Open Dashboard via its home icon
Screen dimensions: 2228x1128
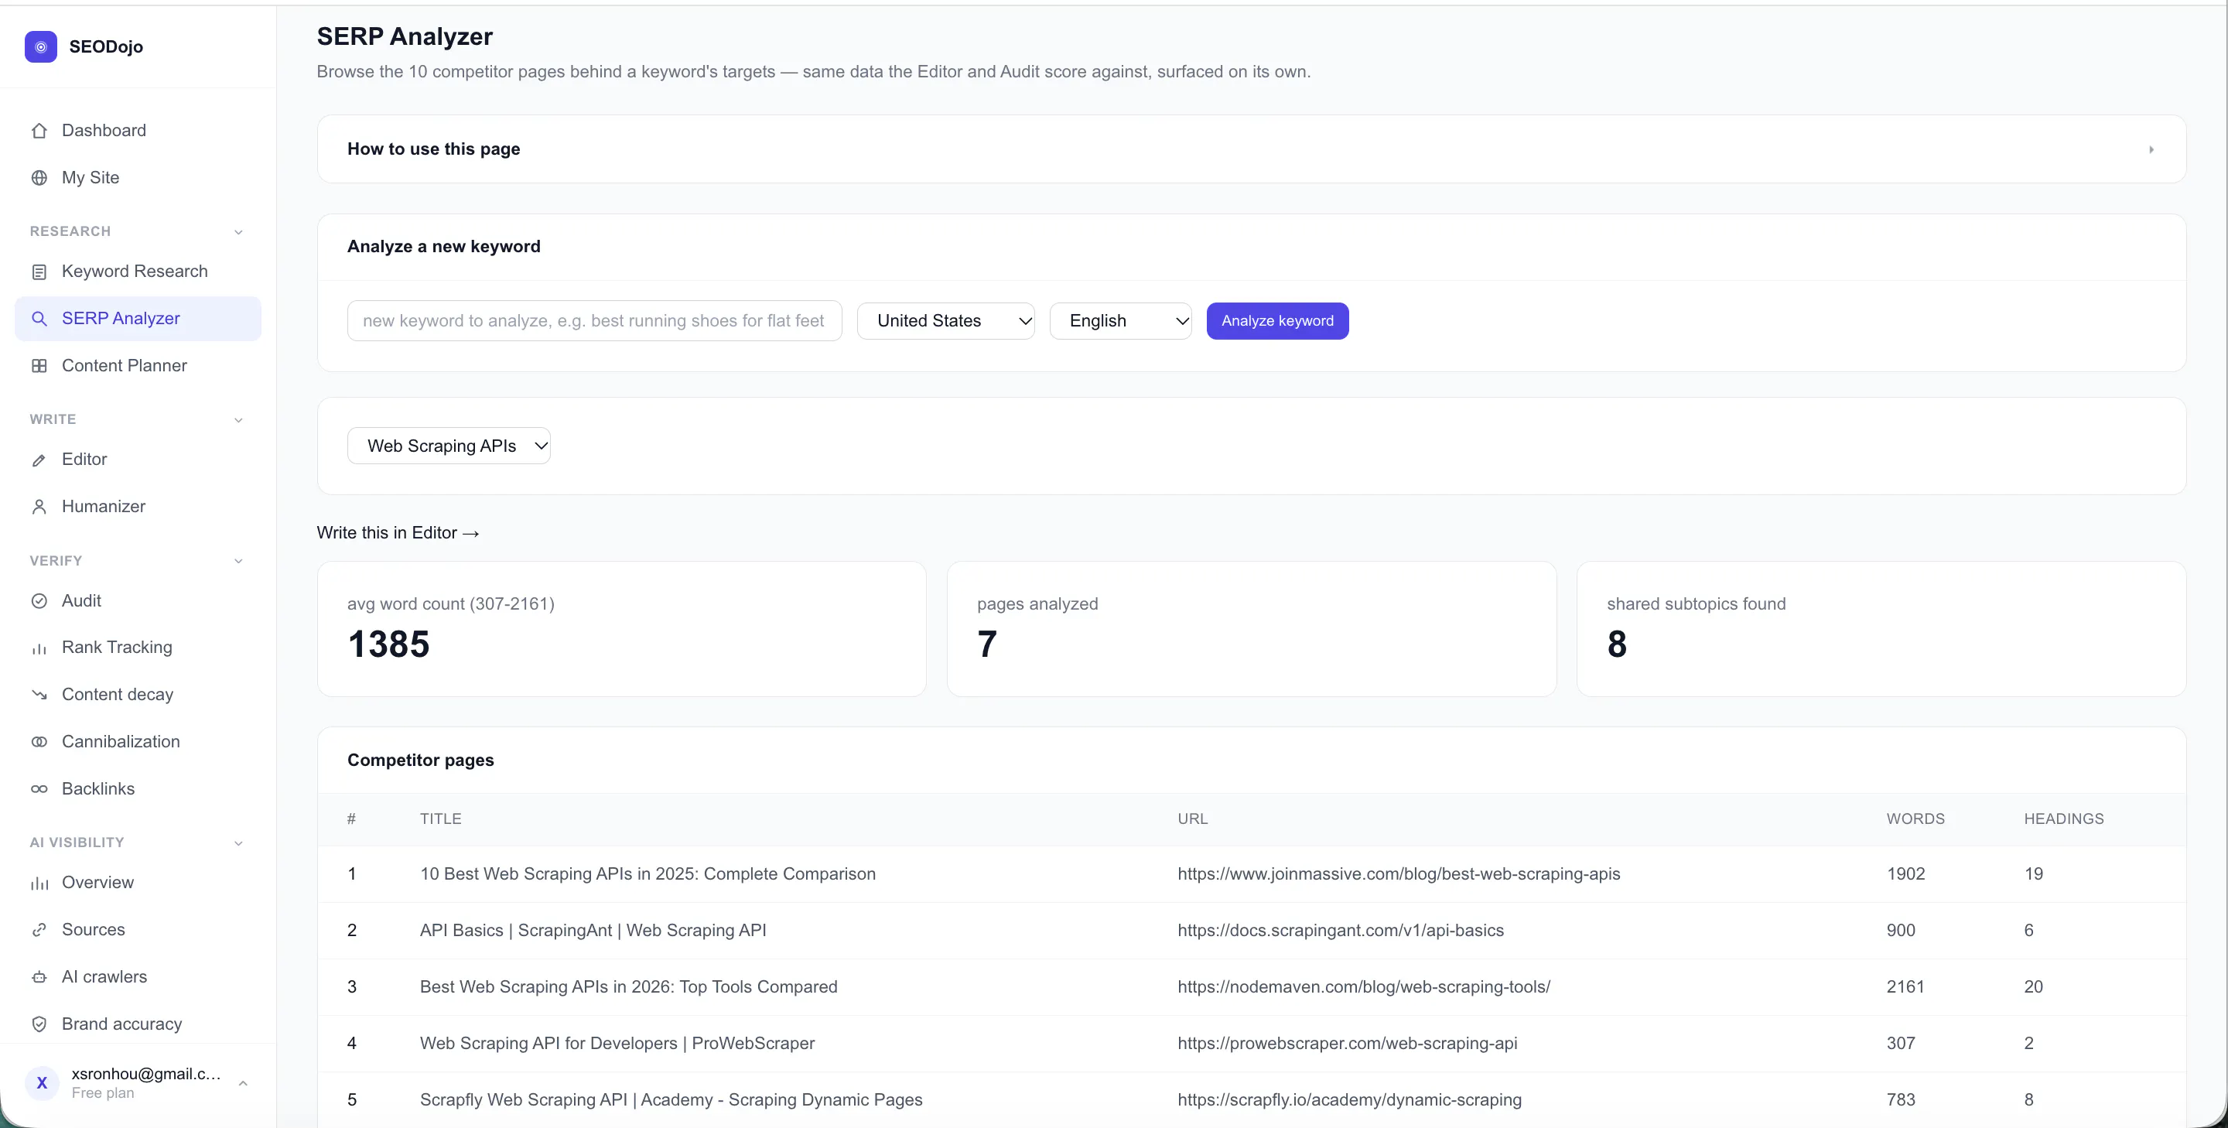pyautogui.click(x=39, y=131)
